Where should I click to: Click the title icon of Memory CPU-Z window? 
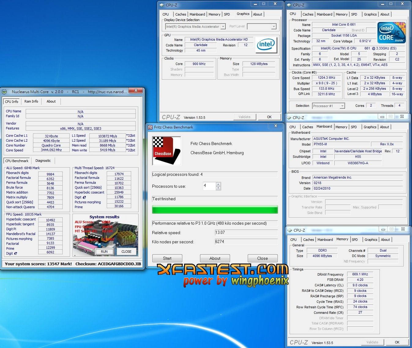[x=289, y=230]
